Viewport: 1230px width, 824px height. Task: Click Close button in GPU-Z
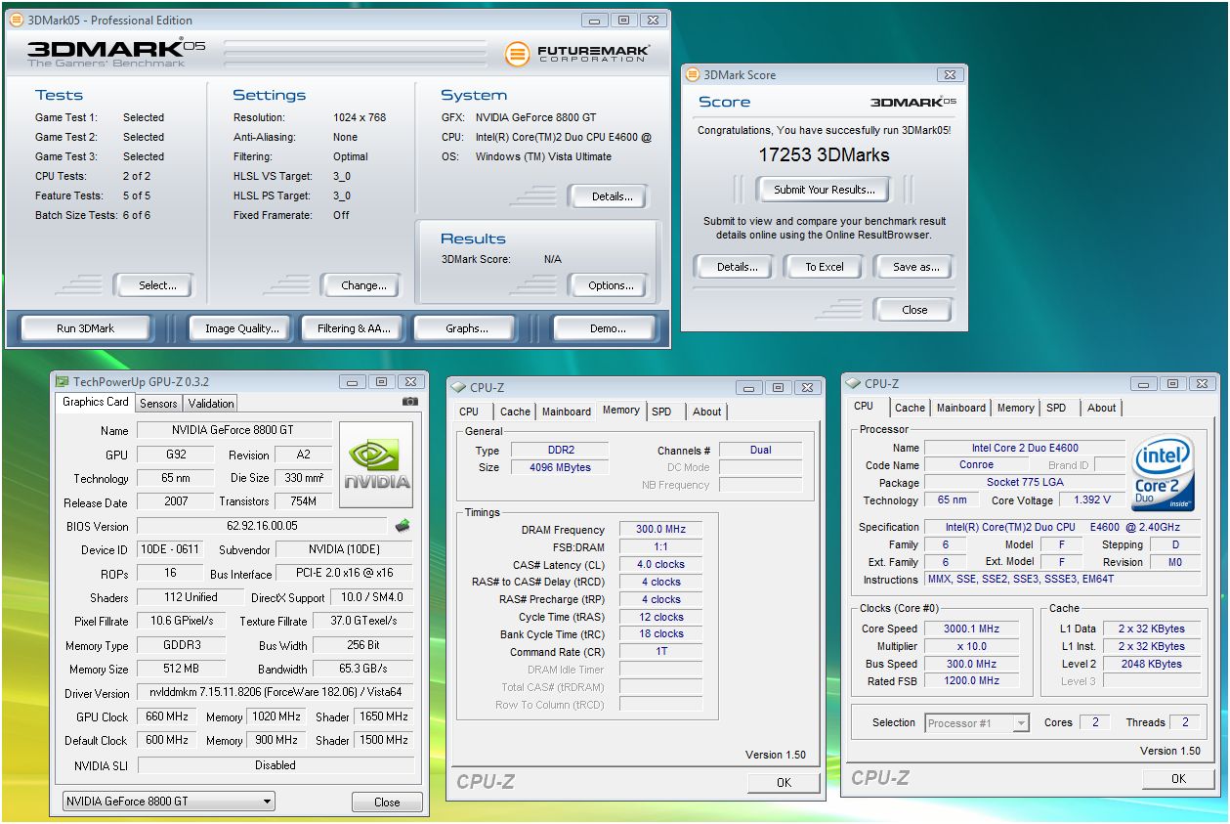pos(387,802)
